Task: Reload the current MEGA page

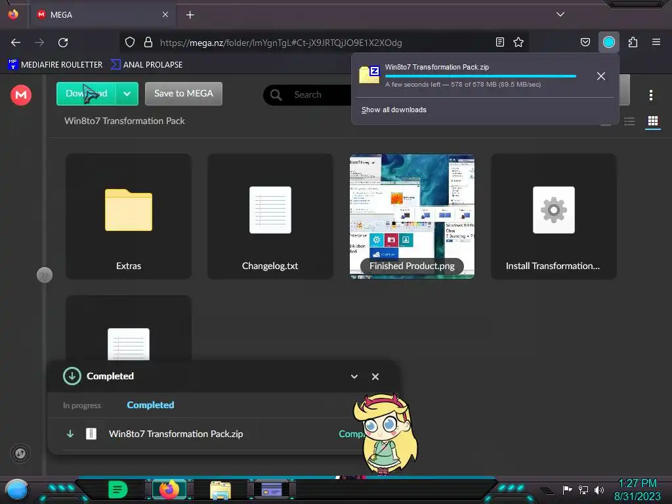Action: 63,43
